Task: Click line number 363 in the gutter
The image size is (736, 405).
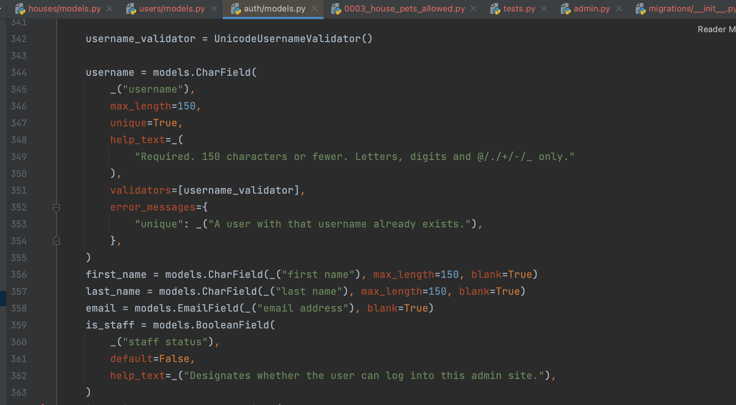Action: tap(19, 393)
